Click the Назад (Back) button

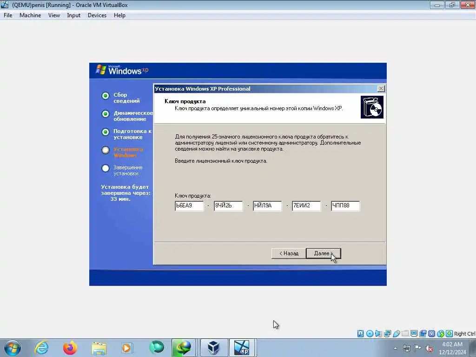(x=289, y=253)
